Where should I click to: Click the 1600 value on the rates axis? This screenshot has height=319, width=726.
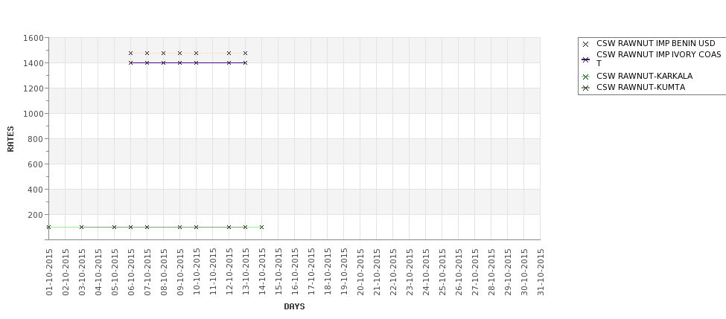33,38
